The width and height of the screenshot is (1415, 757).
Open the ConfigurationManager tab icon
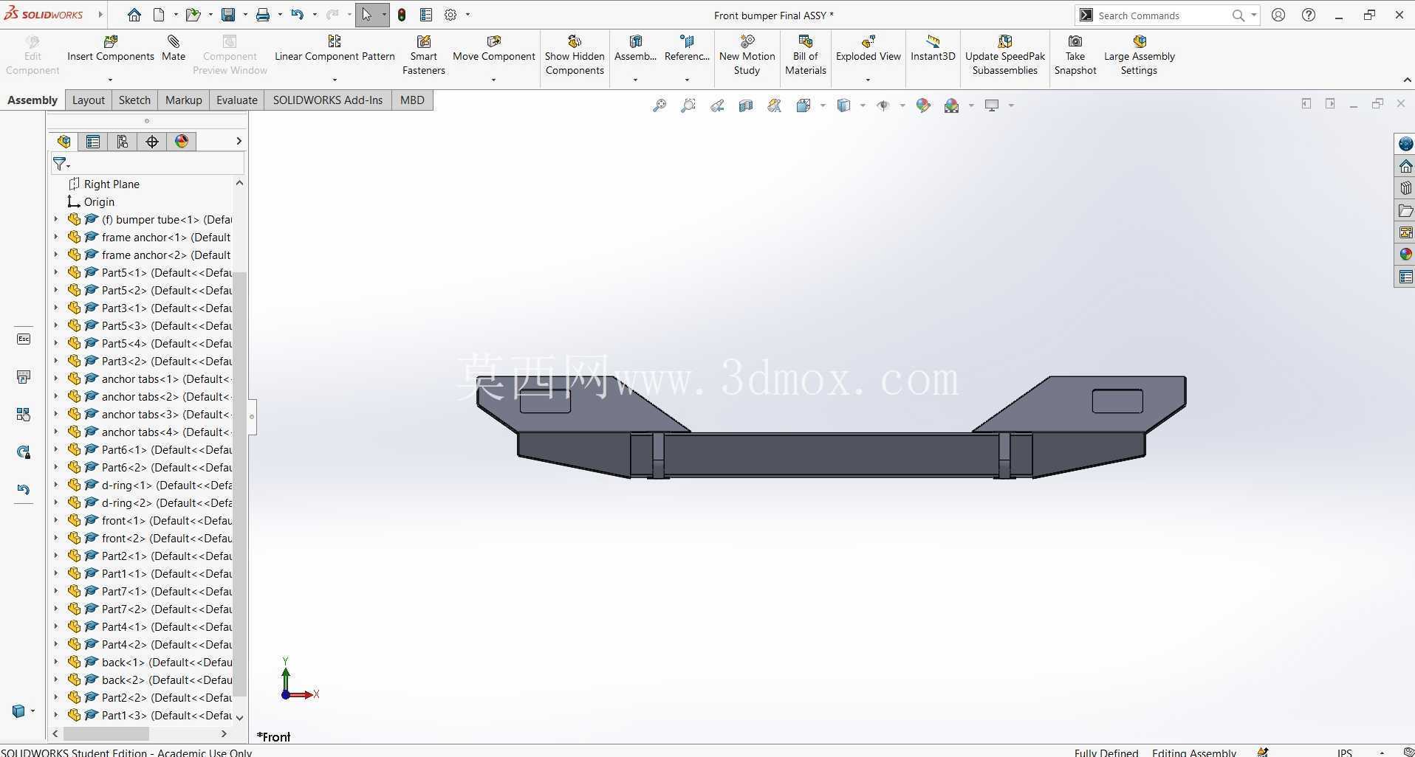(123, 141)
